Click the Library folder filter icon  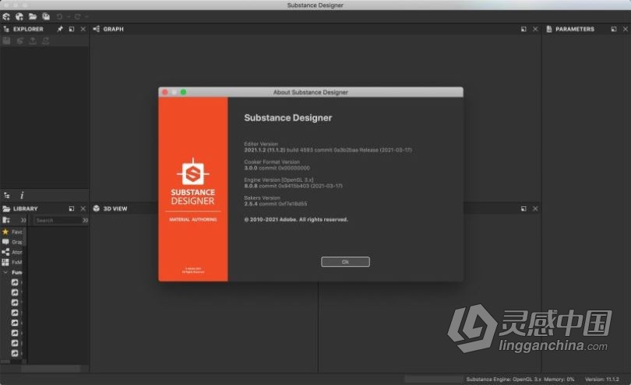click(6, 220)
